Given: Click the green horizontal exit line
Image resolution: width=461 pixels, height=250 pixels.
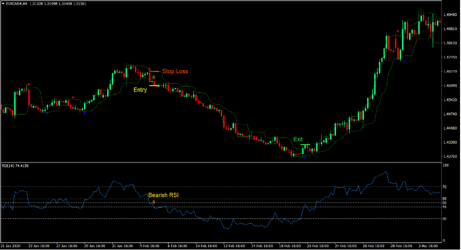Looking at the screenshot, I should tap(305, 144).
